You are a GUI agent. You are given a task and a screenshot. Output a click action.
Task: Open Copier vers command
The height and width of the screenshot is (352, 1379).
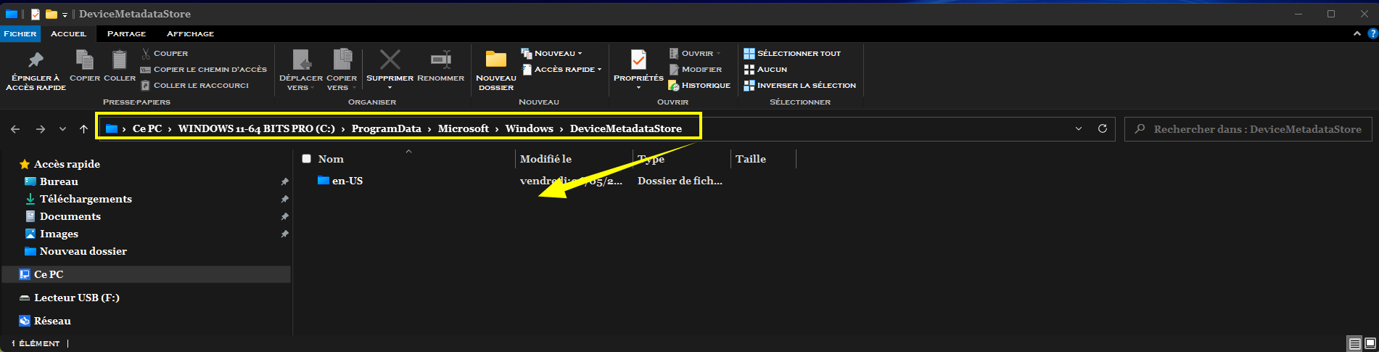342,70
